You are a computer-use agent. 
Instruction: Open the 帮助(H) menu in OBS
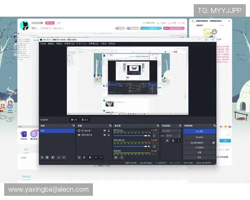click(x=112, y=43)
